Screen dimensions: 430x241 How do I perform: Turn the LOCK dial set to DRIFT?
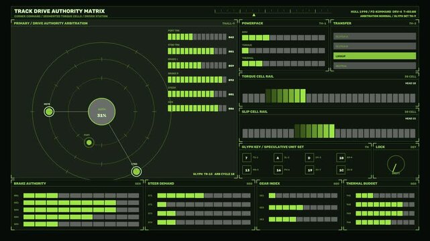click(x=396, y=165)
